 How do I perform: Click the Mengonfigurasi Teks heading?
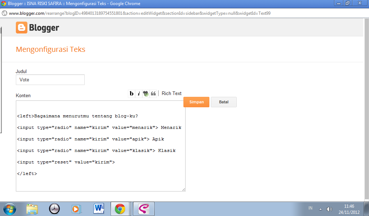click(x=50, y=49)
